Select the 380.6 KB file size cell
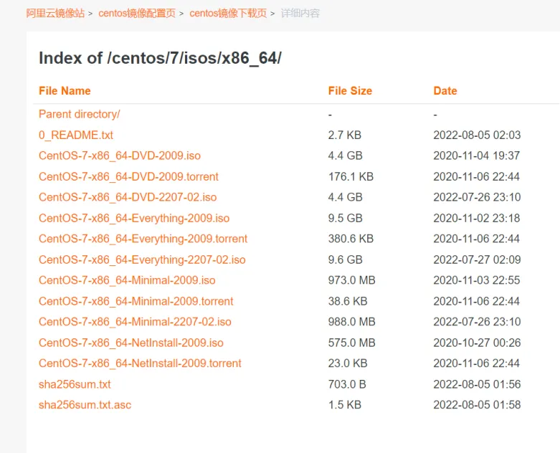Screen dimensions: 560x453 (351, 239)
